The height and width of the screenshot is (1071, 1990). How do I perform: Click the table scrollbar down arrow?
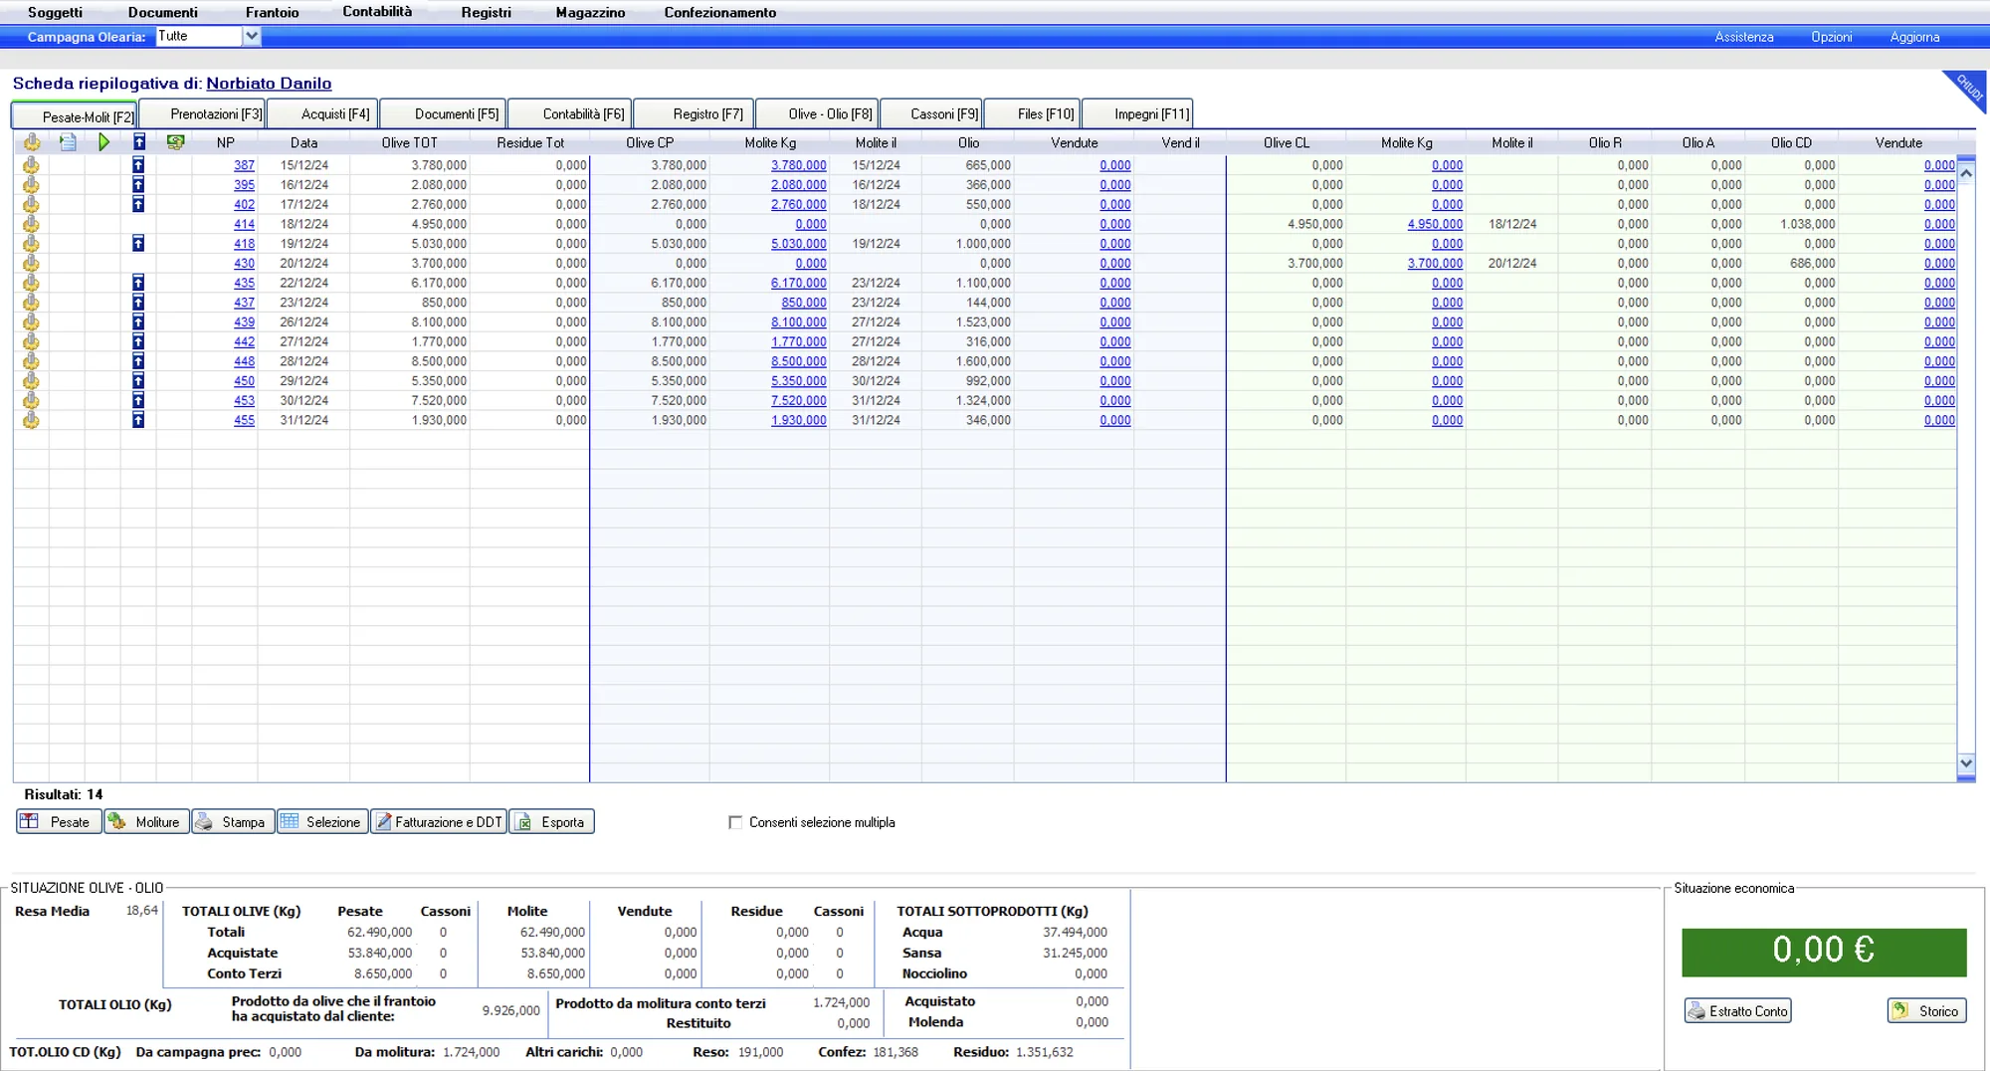pyautogui.click(x=1966, y=763)
